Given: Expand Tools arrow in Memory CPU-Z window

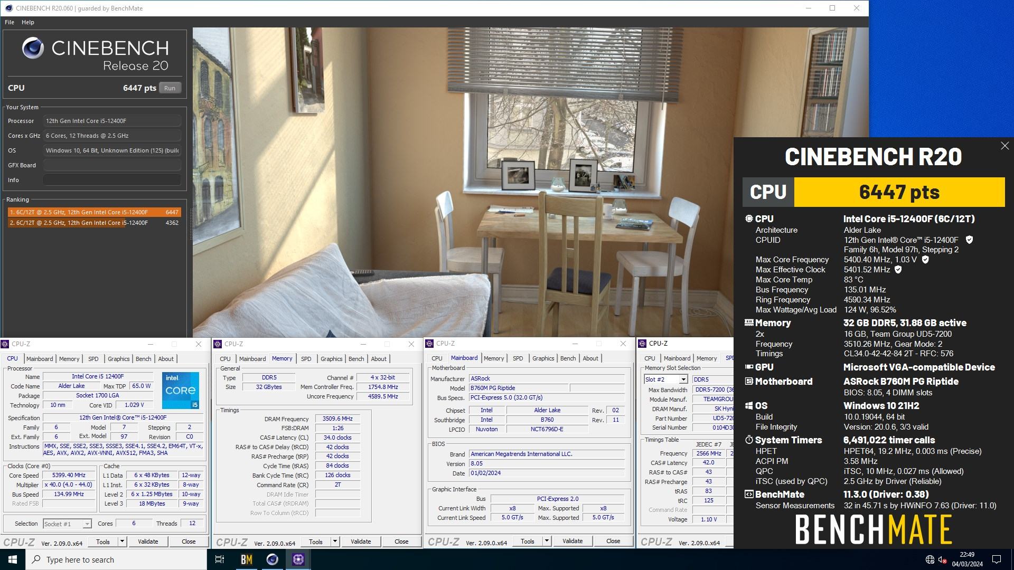Looking at the screenshot, I should pyautogui.click(x=335, y=541).
